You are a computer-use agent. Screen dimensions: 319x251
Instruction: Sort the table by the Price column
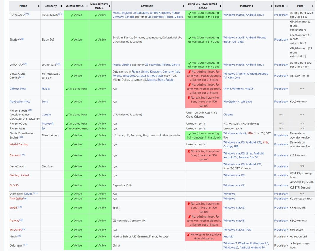click(313, 6)
